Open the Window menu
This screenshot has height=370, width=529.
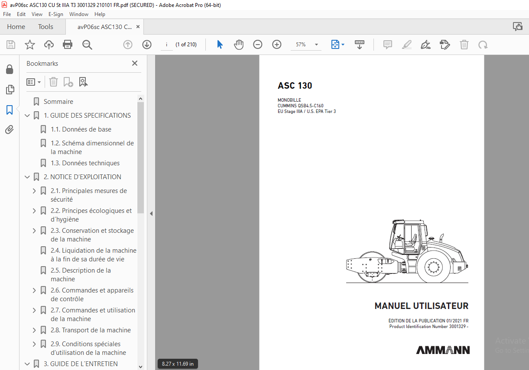pyautogui.click(x=79, y=14)
